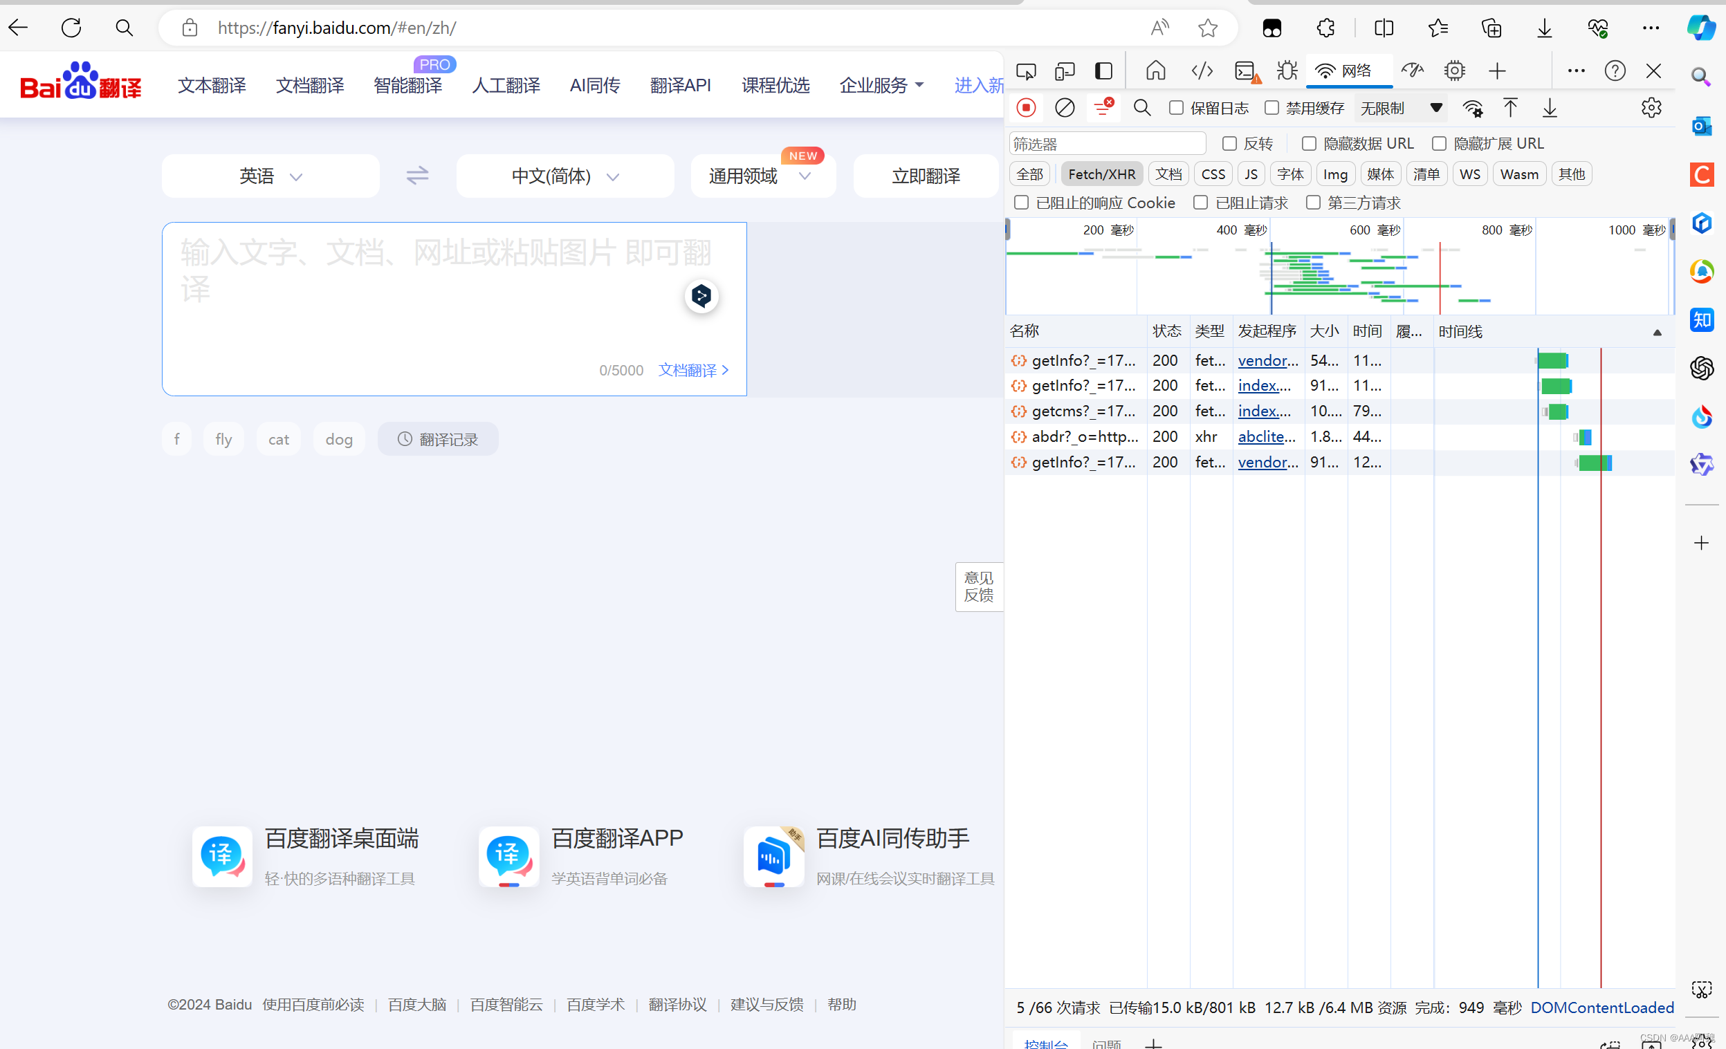The height and width of the screenshot is (1049, 1726).
Task: Click the favorites star in address bar
Action: 1208,27
